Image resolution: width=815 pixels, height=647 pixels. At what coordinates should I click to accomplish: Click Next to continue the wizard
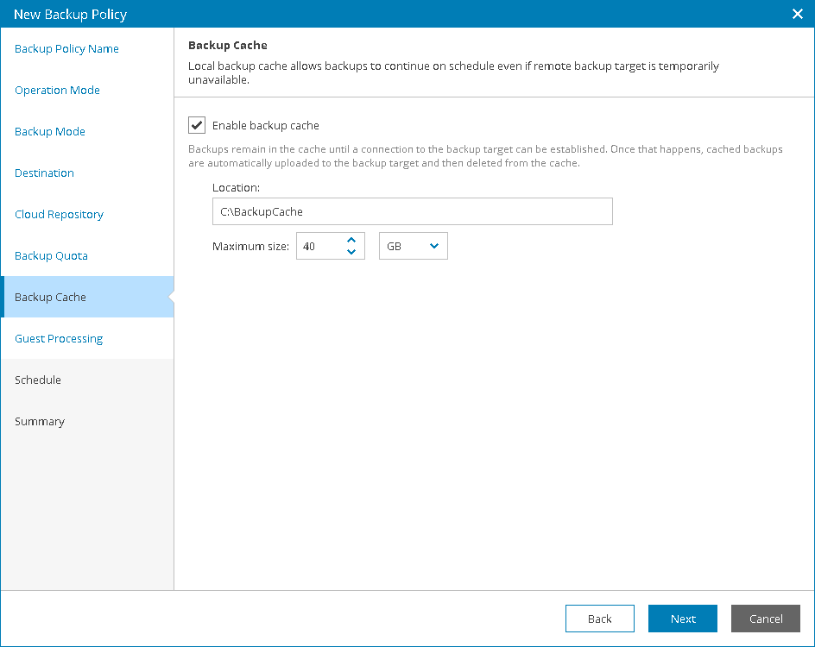point(683,619)
